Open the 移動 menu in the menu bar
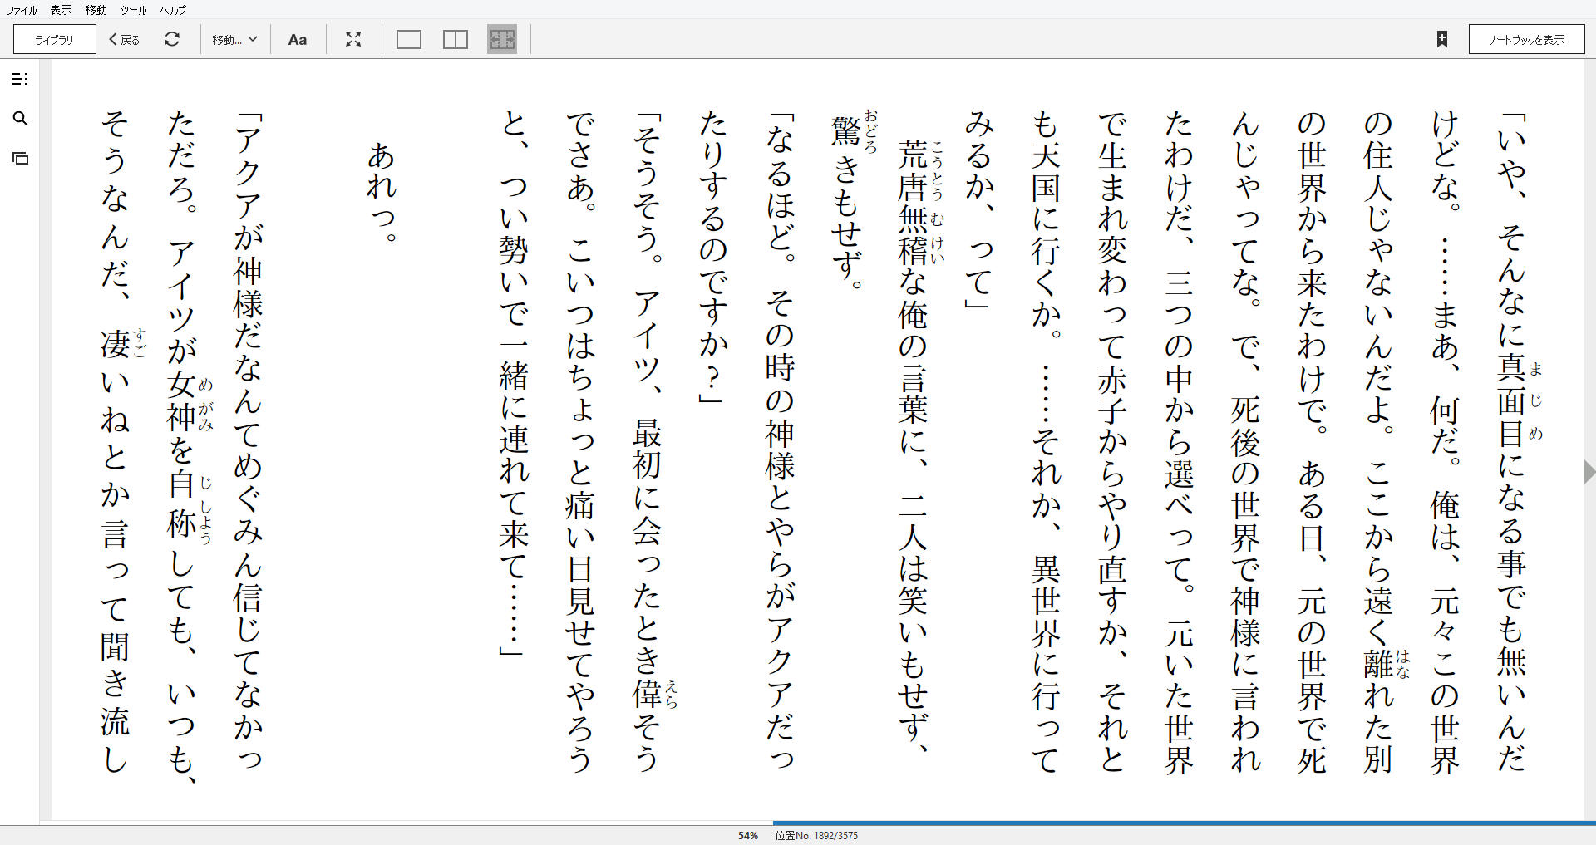1596x845 pixels. 96,10
